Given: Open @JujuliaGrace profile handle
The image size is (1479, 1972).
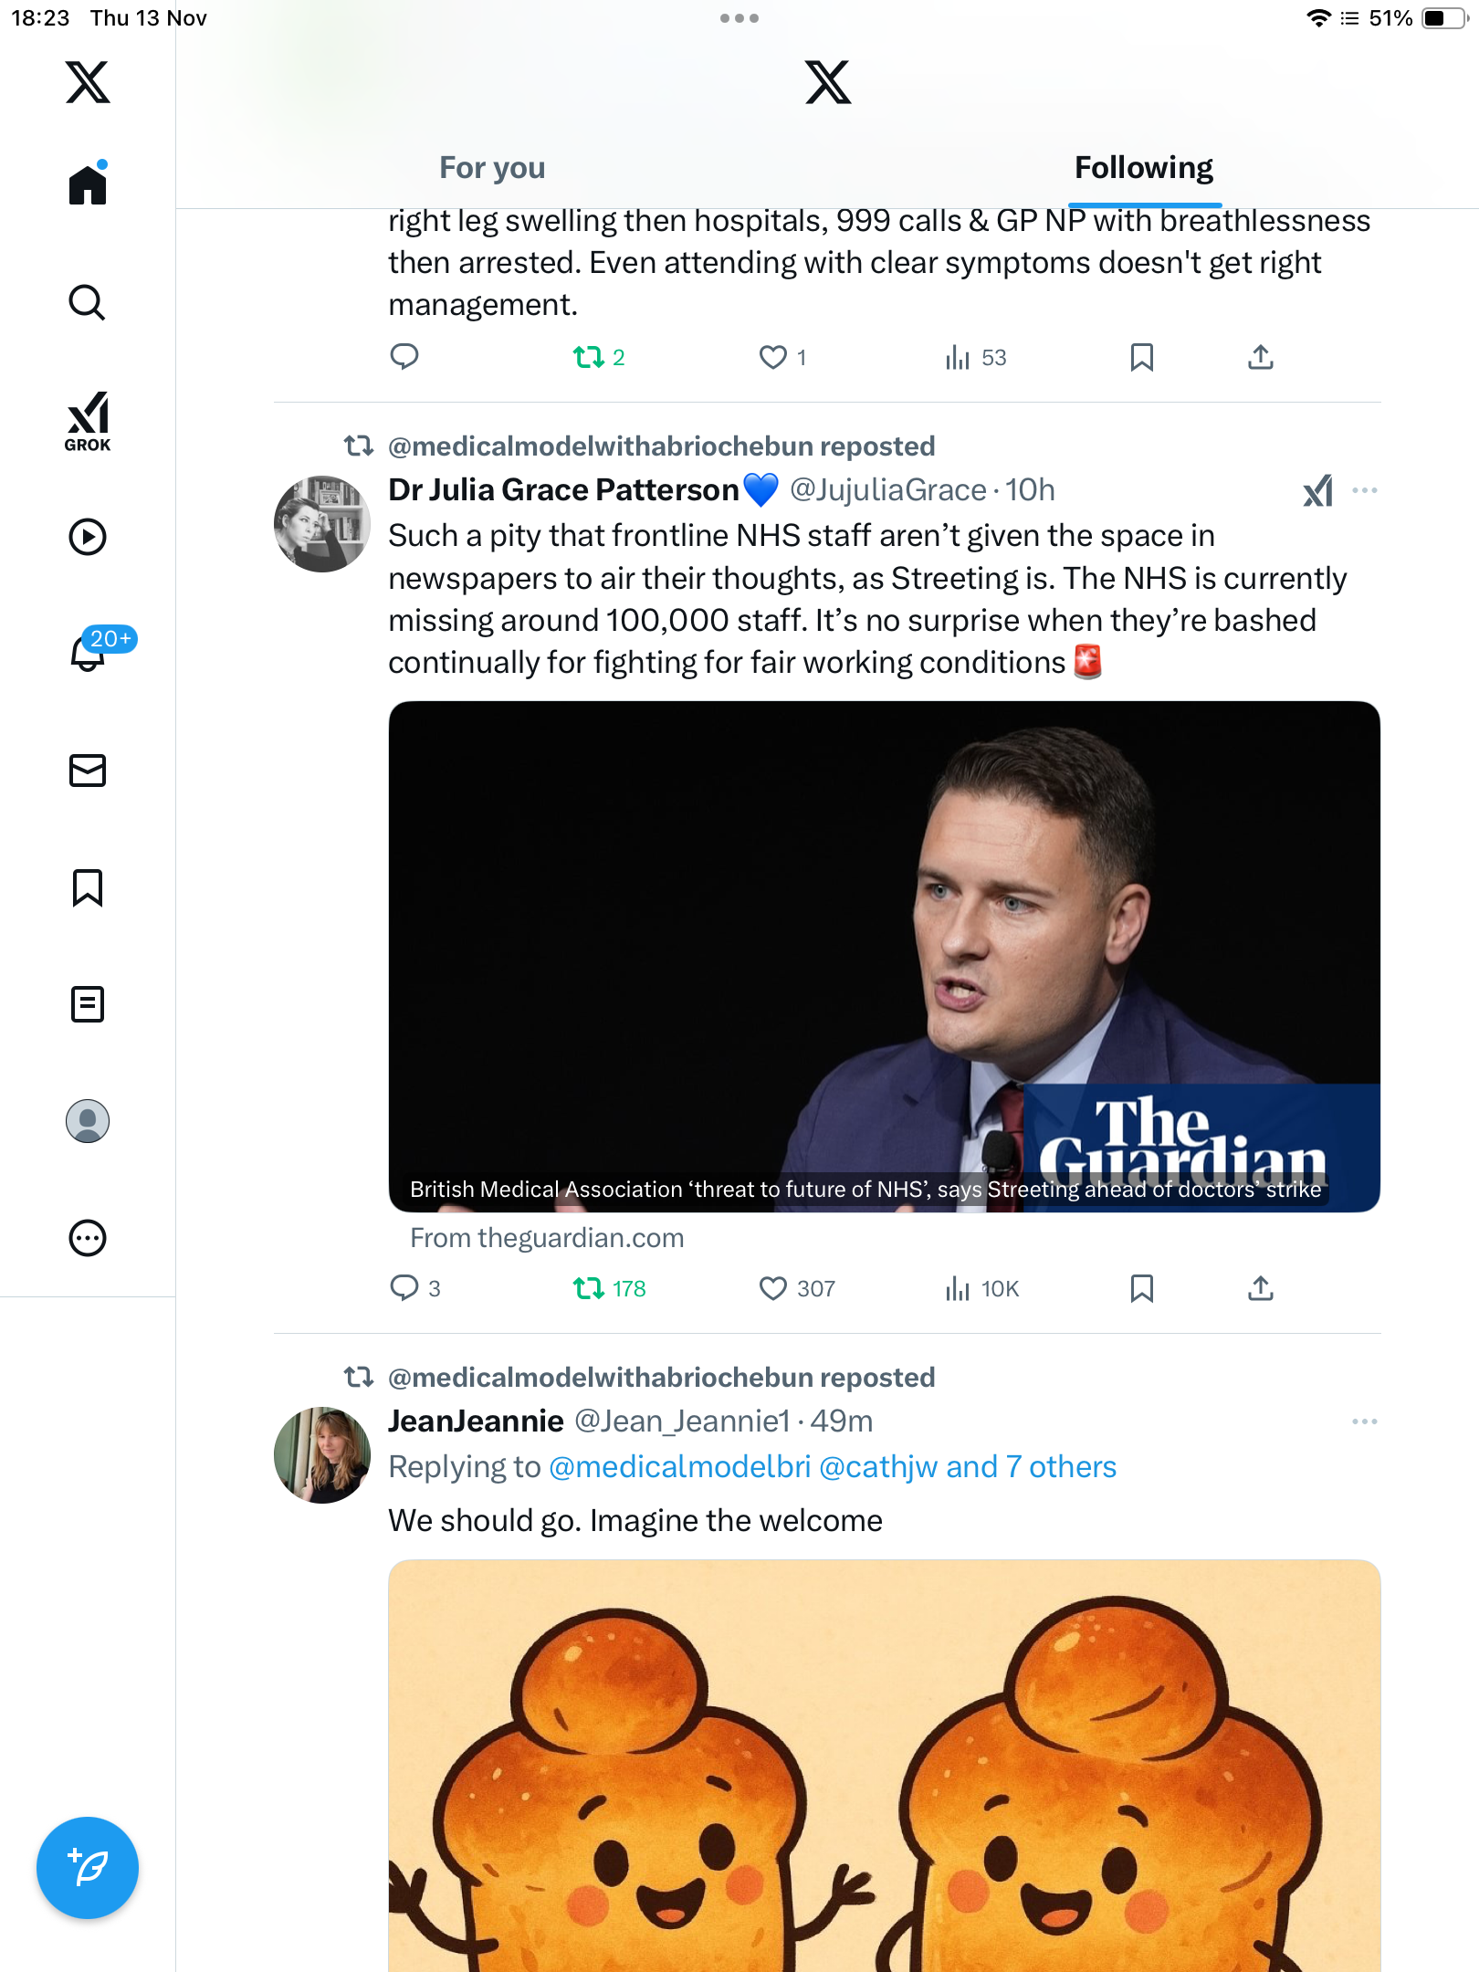Looking at the screenshot, I should click(887, 490).
